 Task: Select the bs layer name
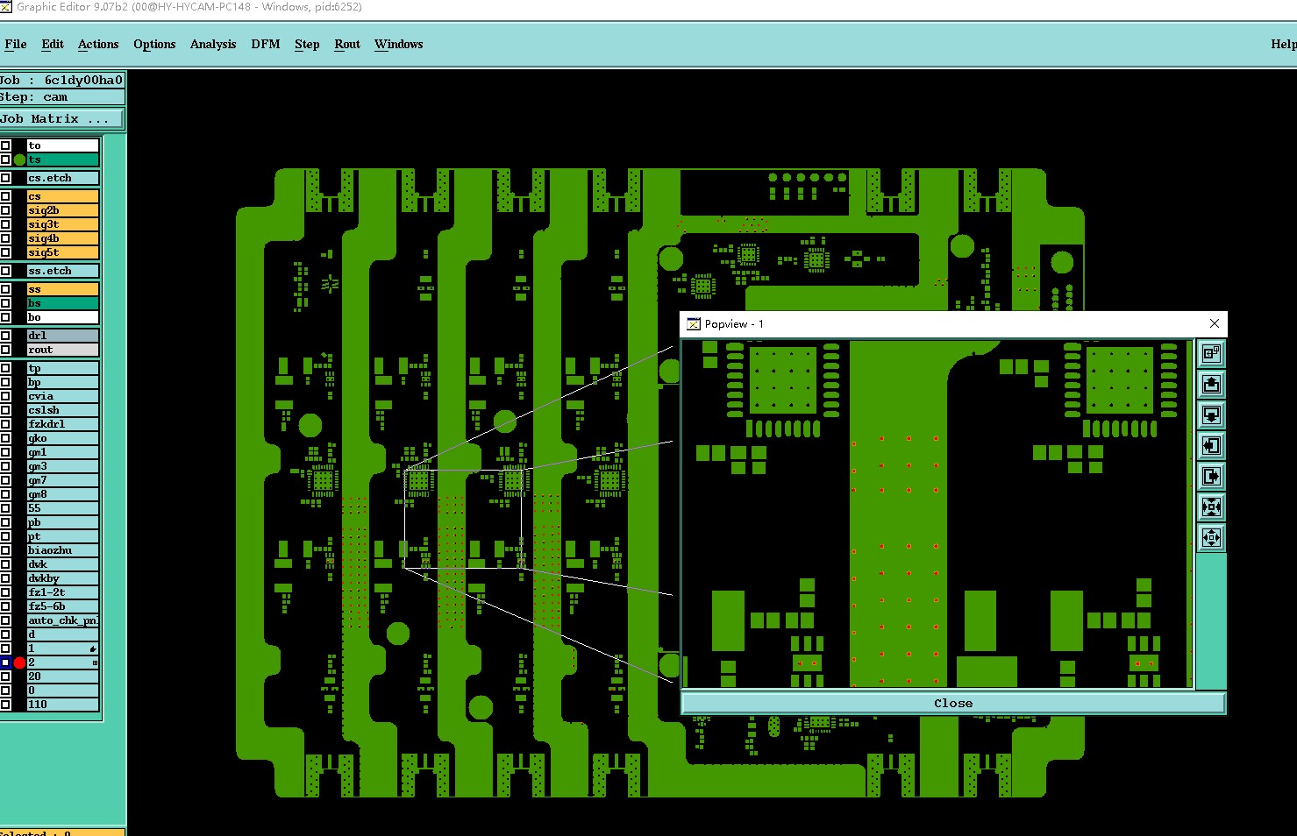(x=62, y=303)
